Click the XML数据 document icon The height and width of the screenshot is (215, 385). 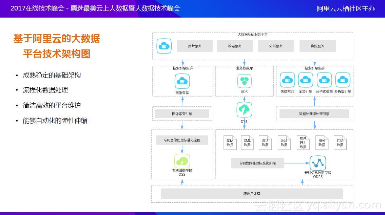coord(247,142)
